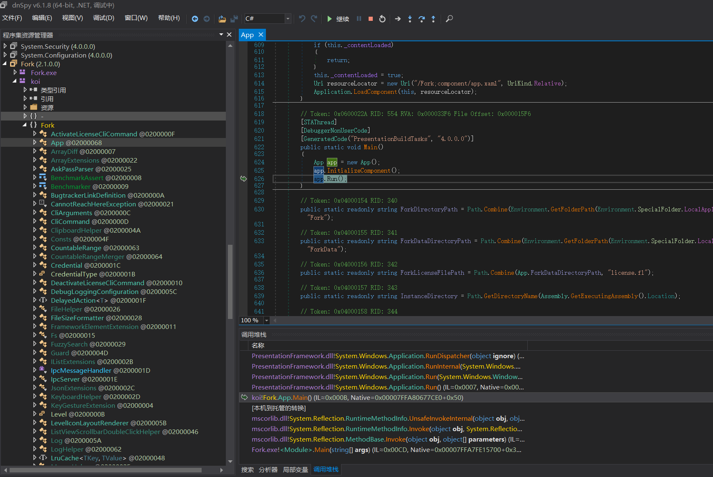Expand the 资源 folder node

(25, 108)
